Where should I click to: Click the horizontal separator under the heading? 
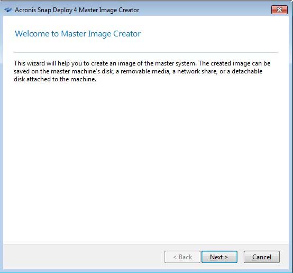[x=146, y=53]
